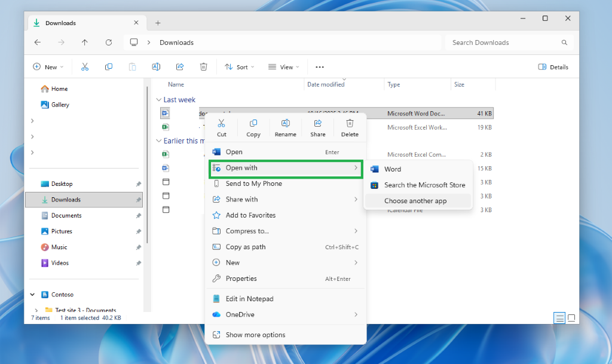The height and width of the screenshot is (364, 612).
Task: Click Open in the context menu
Action: pos(286,152)
